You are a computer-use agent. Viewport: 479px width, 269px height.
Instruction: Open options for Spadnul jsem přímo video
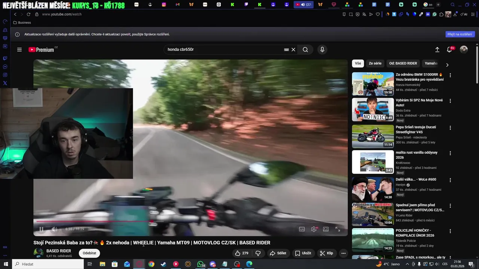click(450, 206)
